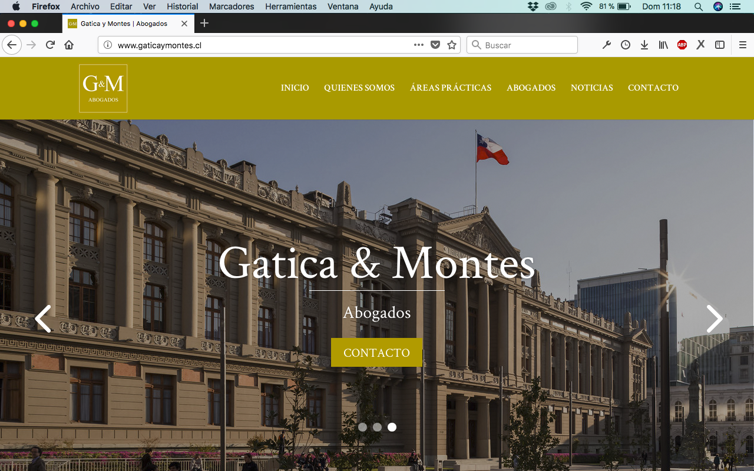This screenshot has height=471, width=754.
Task: Show the downloads panel
Action: (644, 45)
